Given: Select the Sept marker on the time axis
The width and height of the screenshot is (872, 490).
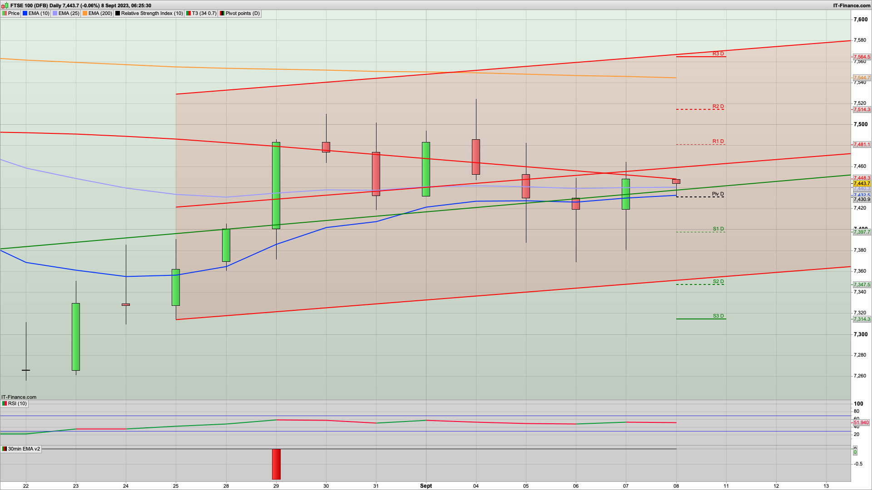Looking at the screenshot, I should [x=426, y=486].
